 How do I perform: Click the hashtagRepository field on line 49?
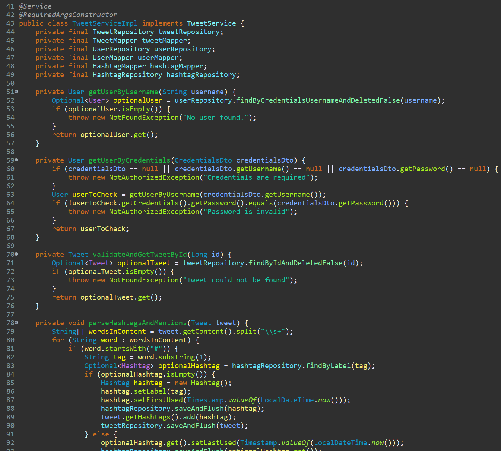203,74
